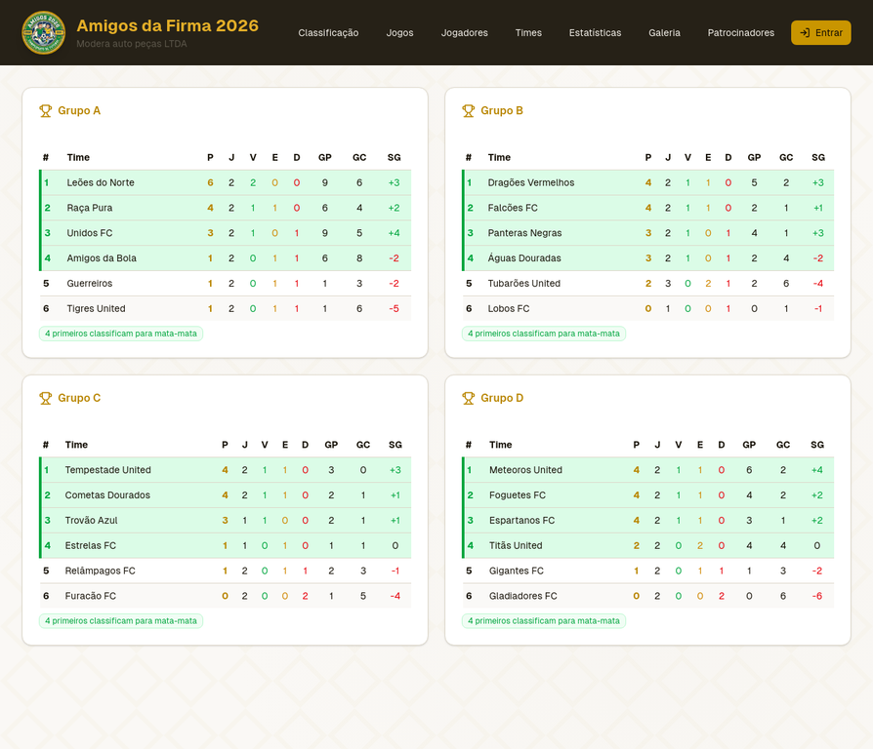Click the Grupo A trophy icon
The width and height of the screenshot is (873, 749).
[45, 111]
